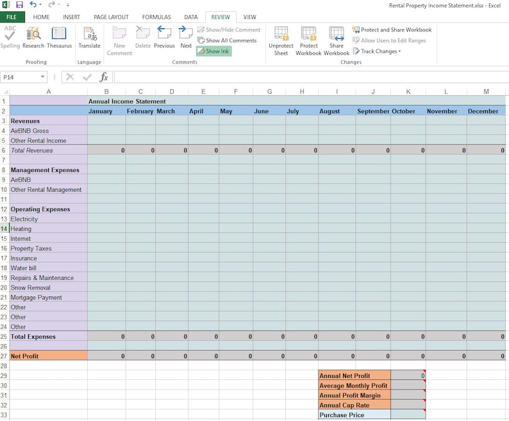The height and width of the screenshot is (421, 509).
Task: Select the Snow Removal cell
Action: click(48, 288)
